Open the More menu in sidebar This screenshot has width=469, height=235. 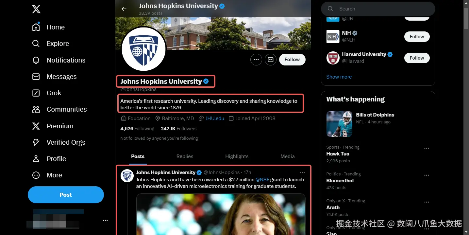(x=47, y=175)
